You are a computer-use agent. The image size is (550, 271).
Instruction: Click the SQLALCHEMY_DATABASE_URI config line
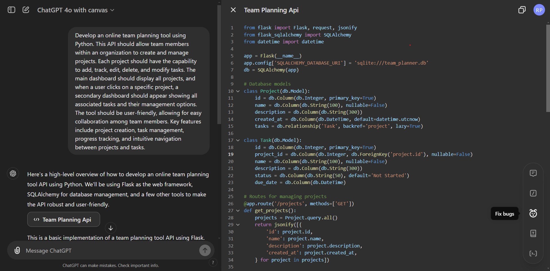point(336,63)
